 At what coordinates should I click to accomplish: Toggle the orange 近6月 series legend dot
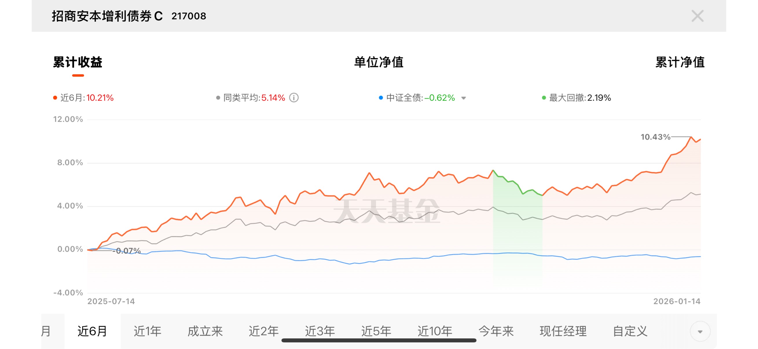pyautogui.click(x=55, y=98)
